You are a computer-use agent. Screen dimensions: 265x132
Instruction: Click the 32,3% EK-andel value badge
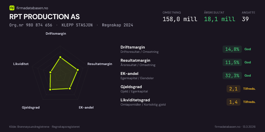click(x=232, y=76)
